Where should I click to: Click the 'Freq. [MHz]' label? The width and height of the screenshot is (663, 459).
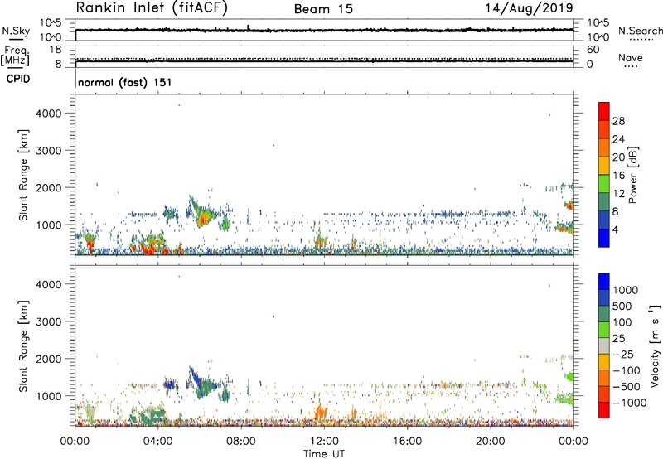pyautogui.click(x=16, y=56)
